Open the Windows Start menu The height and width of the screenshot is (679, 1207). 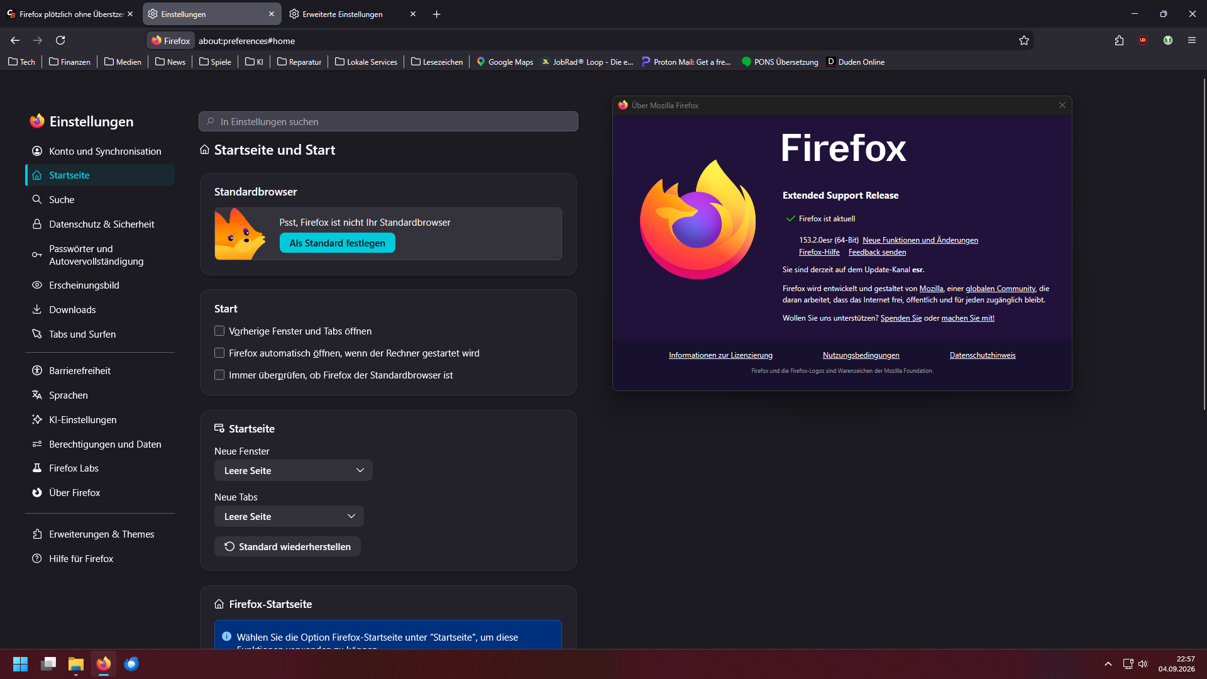tap(20, 664)
